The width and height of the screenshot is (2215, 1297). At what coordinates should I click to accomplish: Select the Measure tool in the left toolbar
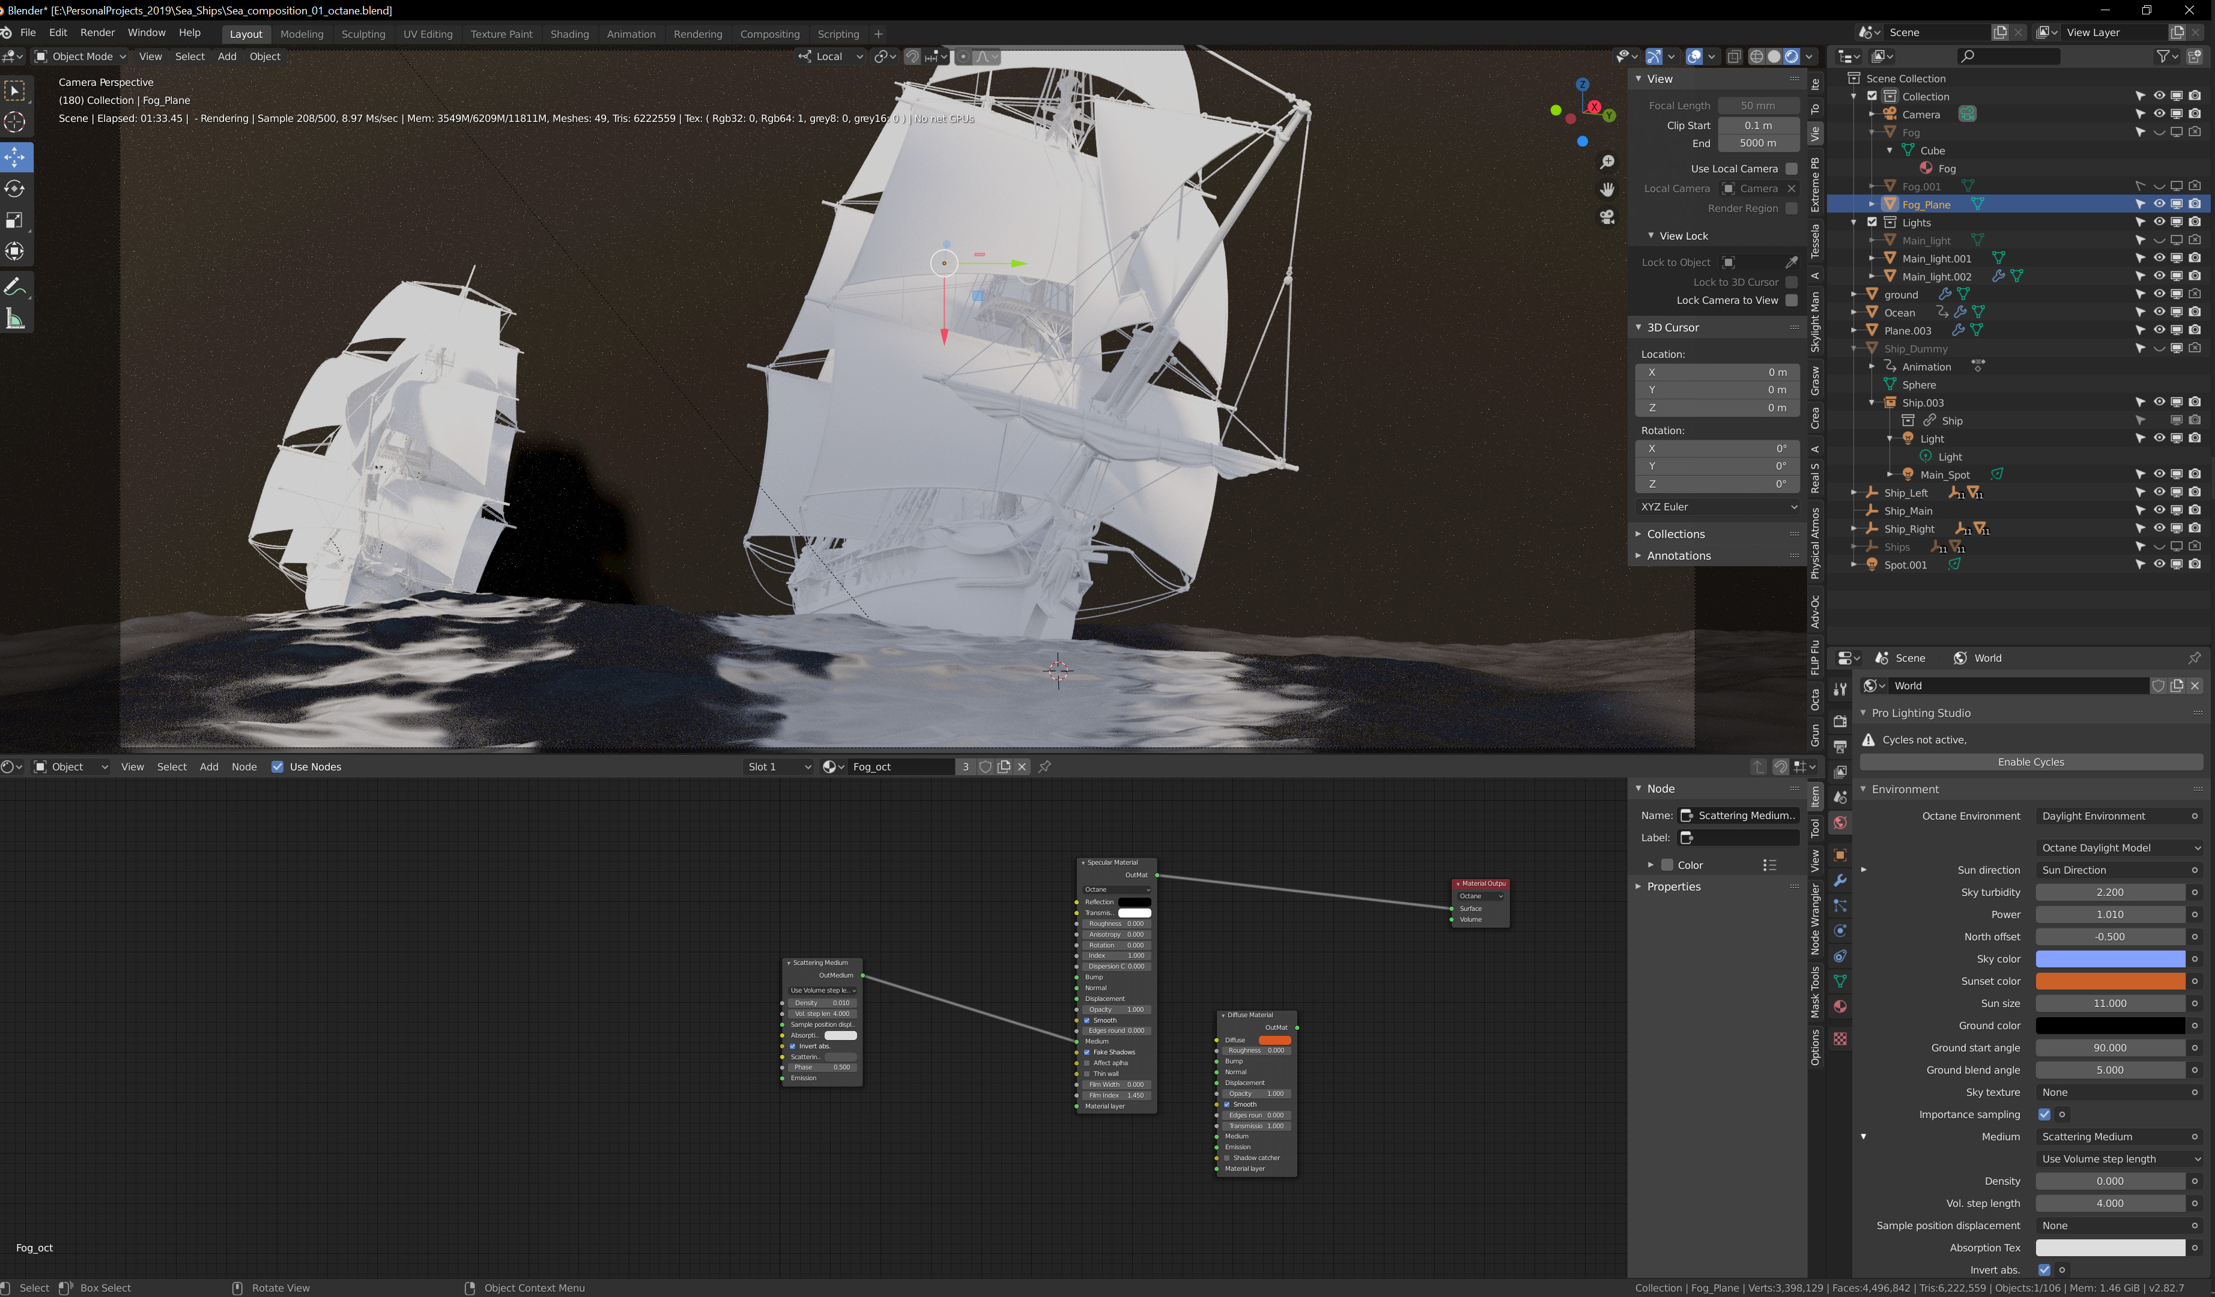point(15,319)
